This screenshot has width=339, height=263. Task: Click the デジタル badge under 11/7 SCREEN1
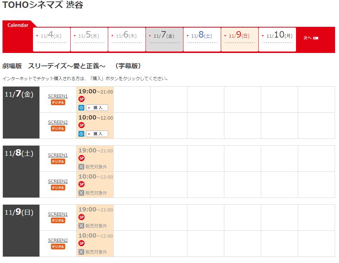click(x=58, y=102)
